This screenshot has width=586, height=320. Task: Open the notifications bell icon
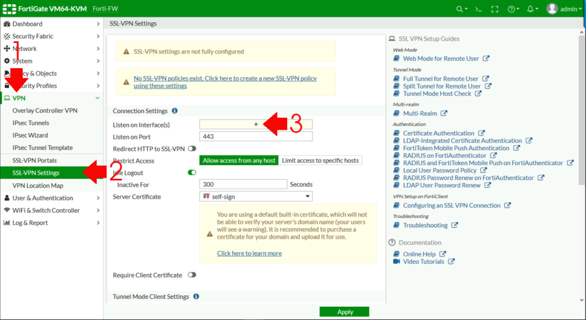532,9
